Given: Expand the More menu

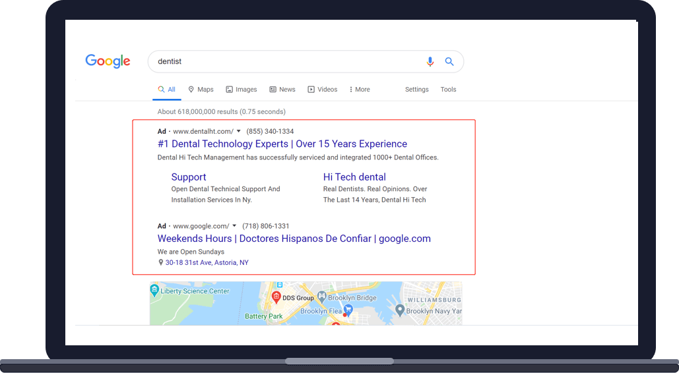Looking at the screenshot, I should tap(360, 90).
